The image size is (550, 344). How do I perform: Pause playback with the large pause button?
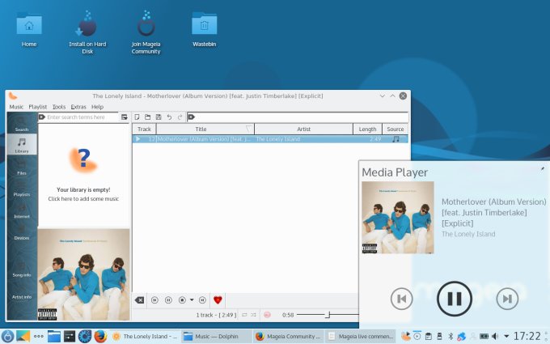pyautogui.click(x=454, y=299)
